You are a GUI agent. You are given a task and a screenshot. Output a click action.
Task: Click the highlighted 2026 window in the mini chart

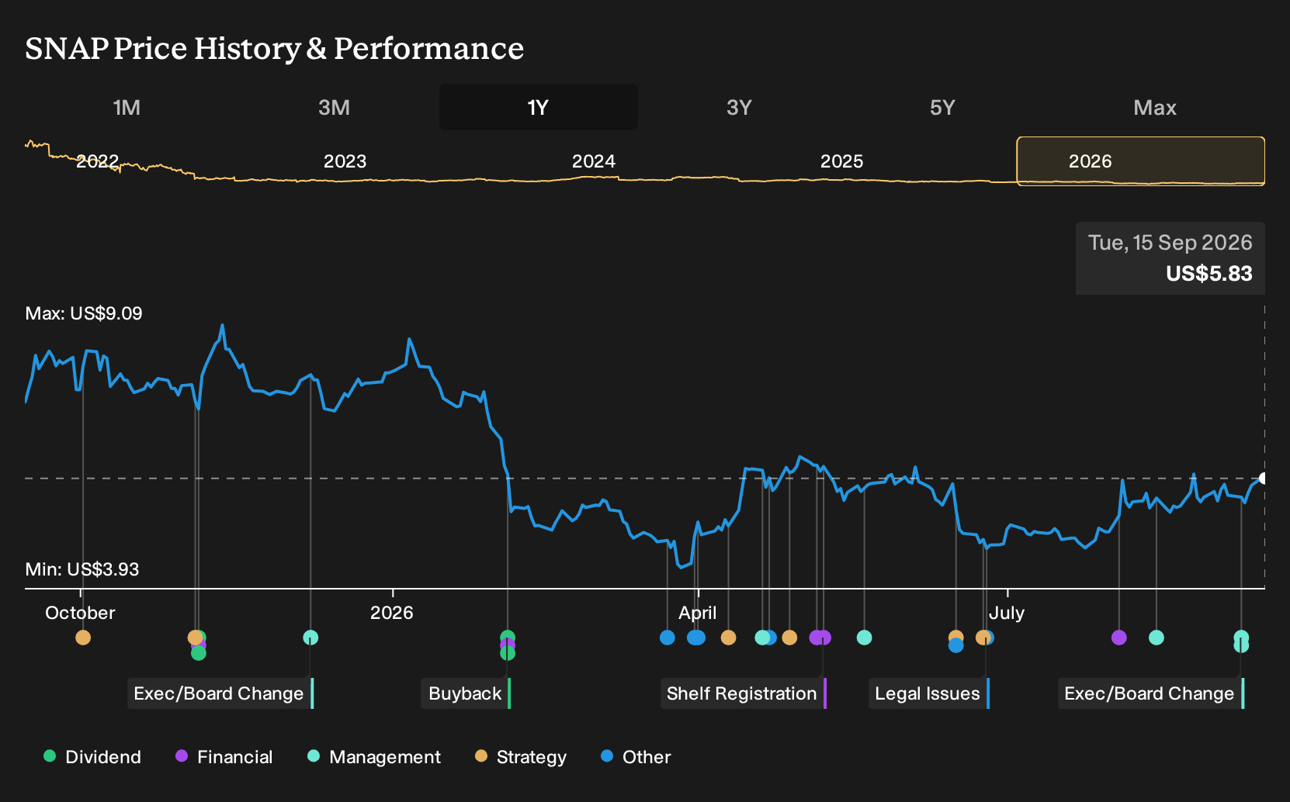1141,161
